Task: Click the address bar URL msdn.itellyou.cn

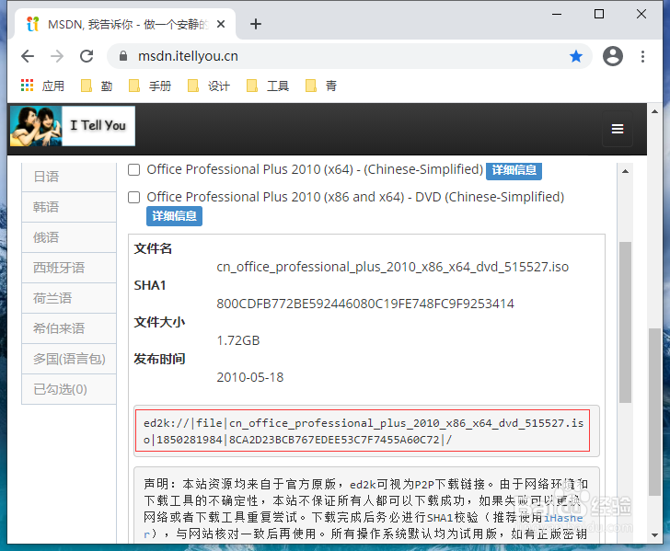Action: (188, 56)
